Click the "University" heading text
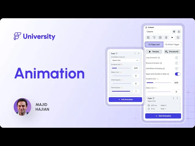The width and height of the screenshot is (195, 146). 39,36
